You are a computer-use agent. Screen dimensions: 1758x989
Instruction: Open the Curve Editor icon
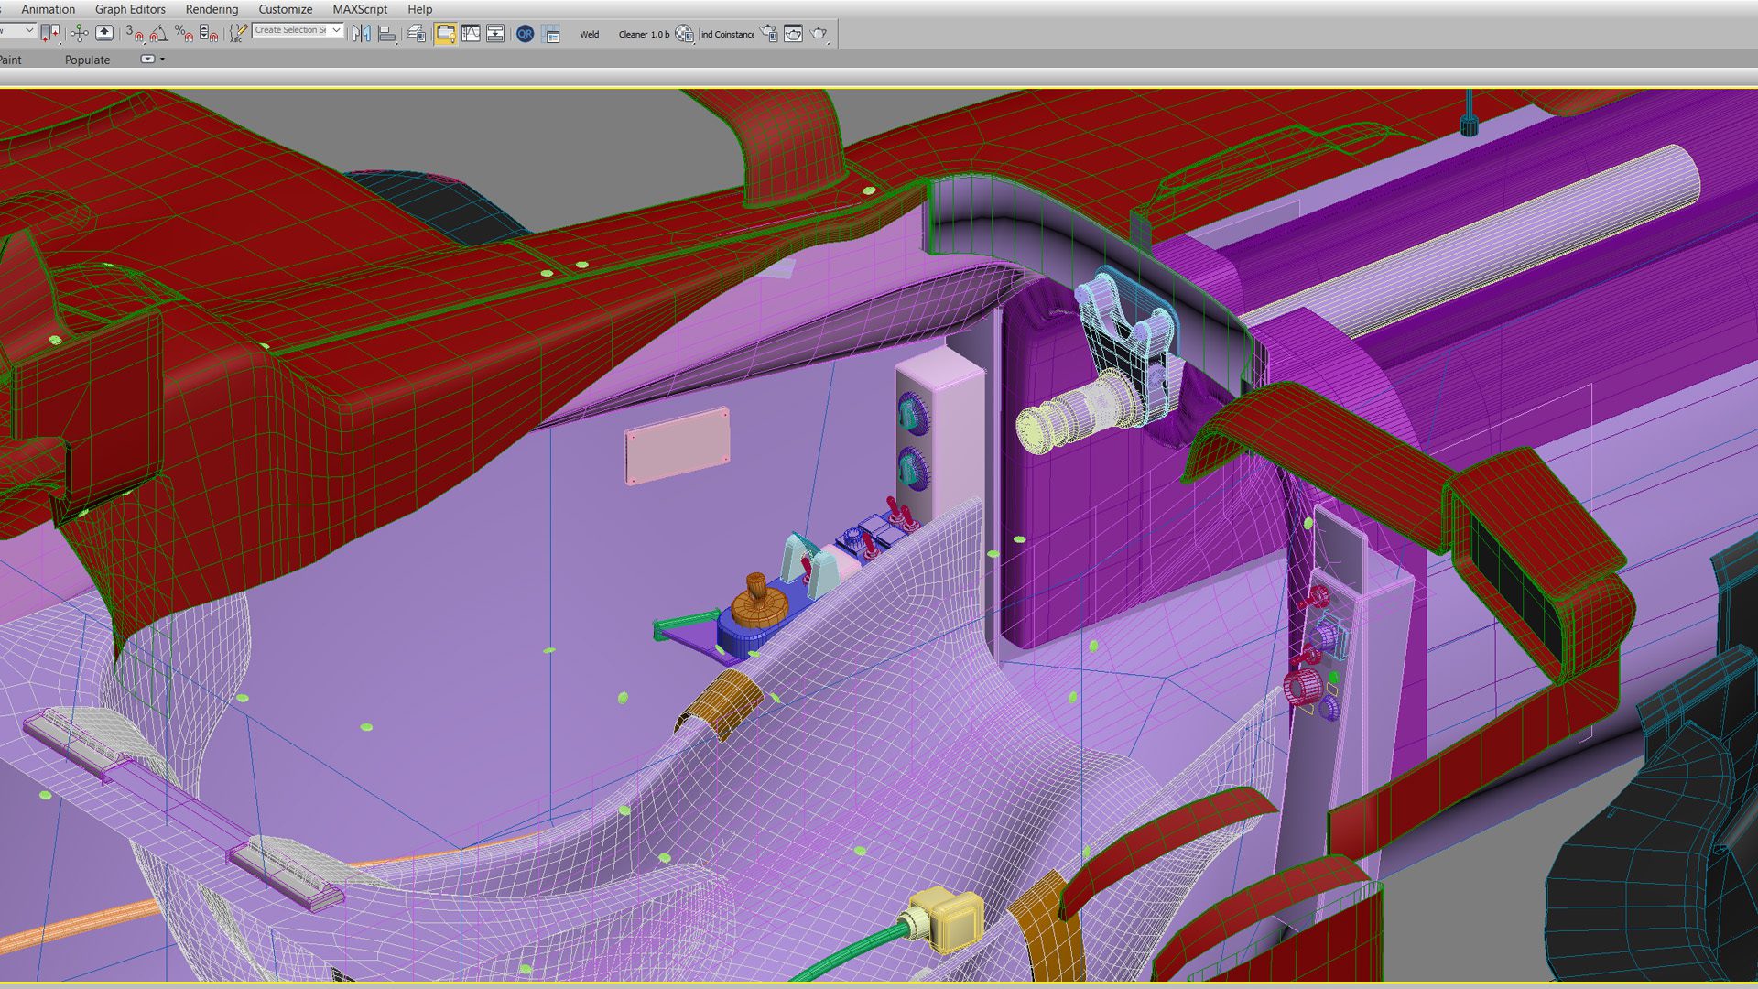click(471, 34)
